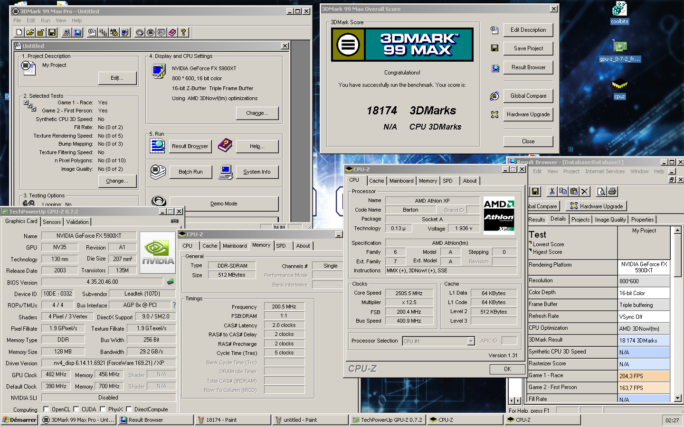Click the GPU Name field in GPU-Z
This screenshot has width=684, height=427.
(x=89, y=236)
